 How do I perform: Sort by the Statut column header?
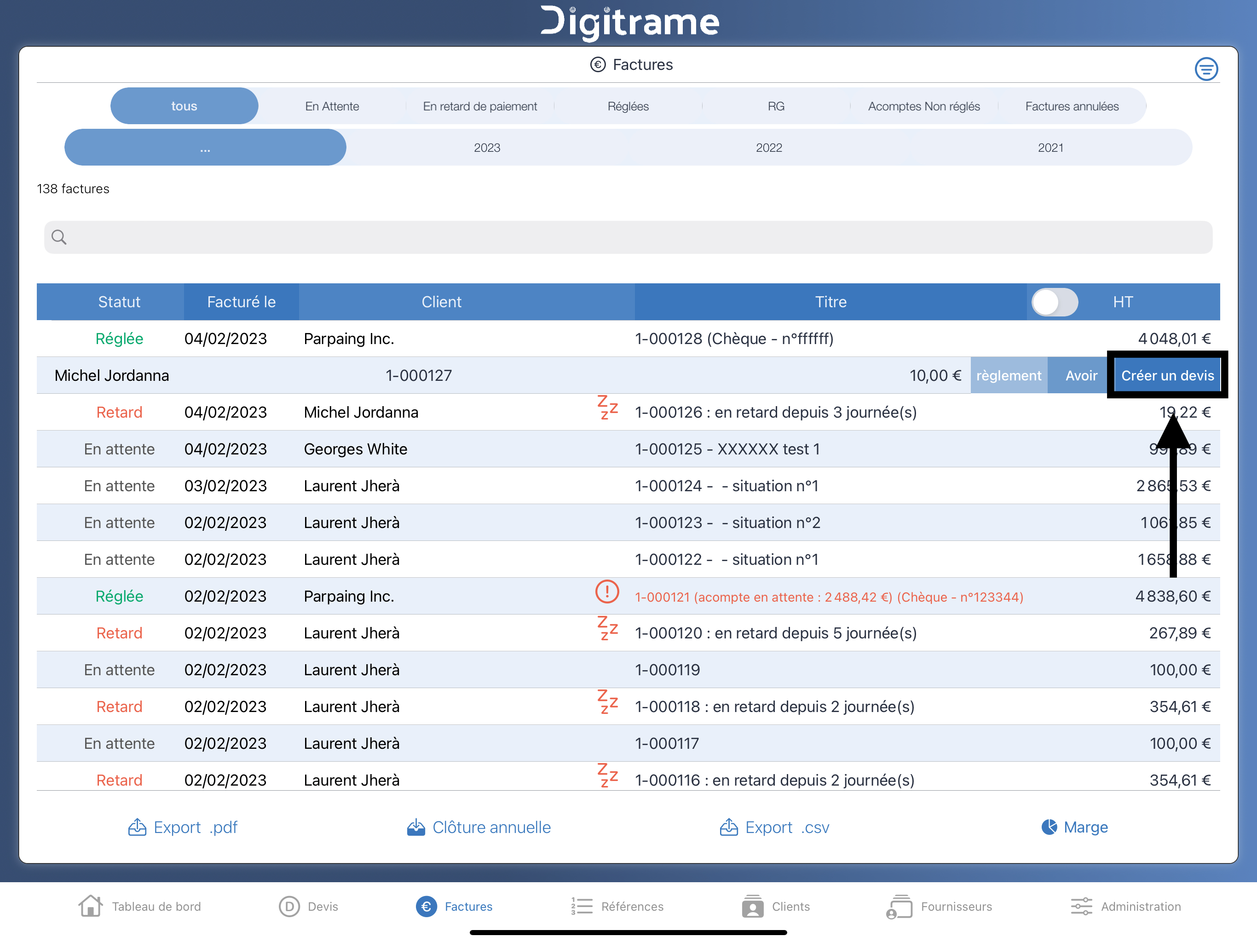119,302
